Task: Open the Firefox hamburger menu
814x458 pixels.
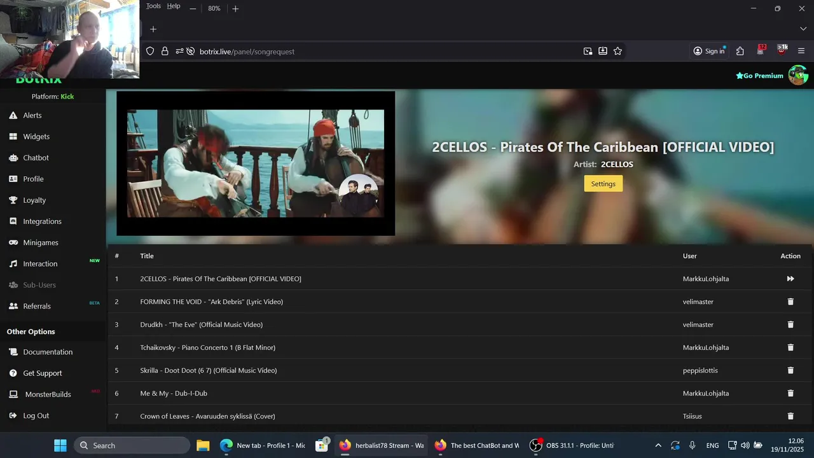Action: pyautogui.click(x=801, y=51)
